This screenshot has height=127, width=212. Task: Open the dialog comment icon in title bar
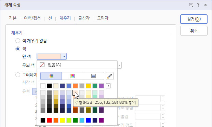191,5
